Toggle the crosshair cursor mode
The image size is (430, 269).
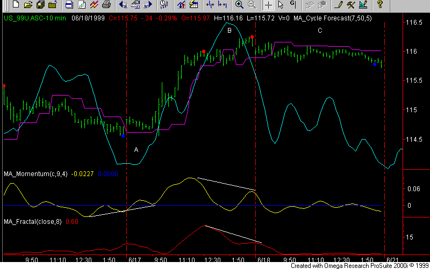pyautogui.click(x=268, y=5)
